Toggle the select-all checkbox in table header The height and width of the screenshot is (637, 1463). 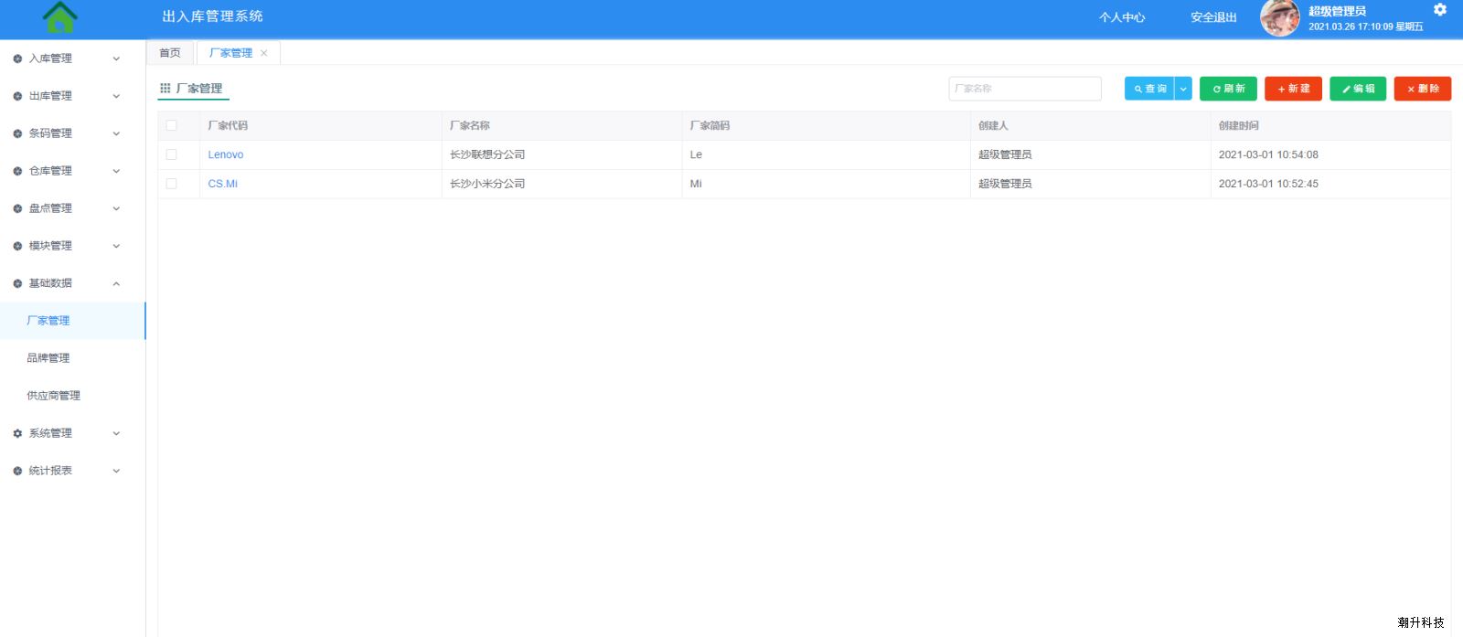point(171,125)
